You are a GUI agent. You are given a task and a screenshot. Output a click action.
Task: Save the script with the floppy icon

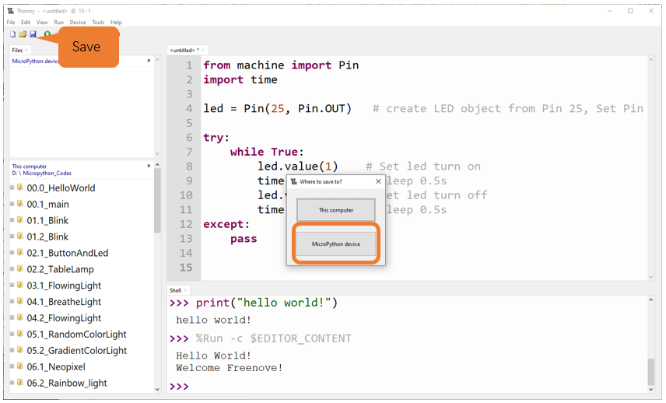click(x=33, y=34)
